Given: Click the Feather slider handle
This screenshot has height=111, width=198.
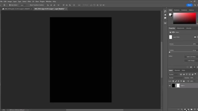Looking at the screenshot, I should [170, 52].
